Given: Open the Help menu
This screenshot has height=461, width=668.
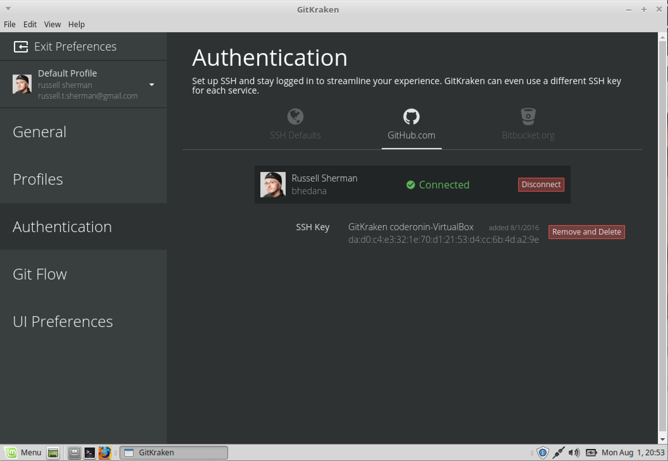Looking at the screenshot, I should coord(76,24).
